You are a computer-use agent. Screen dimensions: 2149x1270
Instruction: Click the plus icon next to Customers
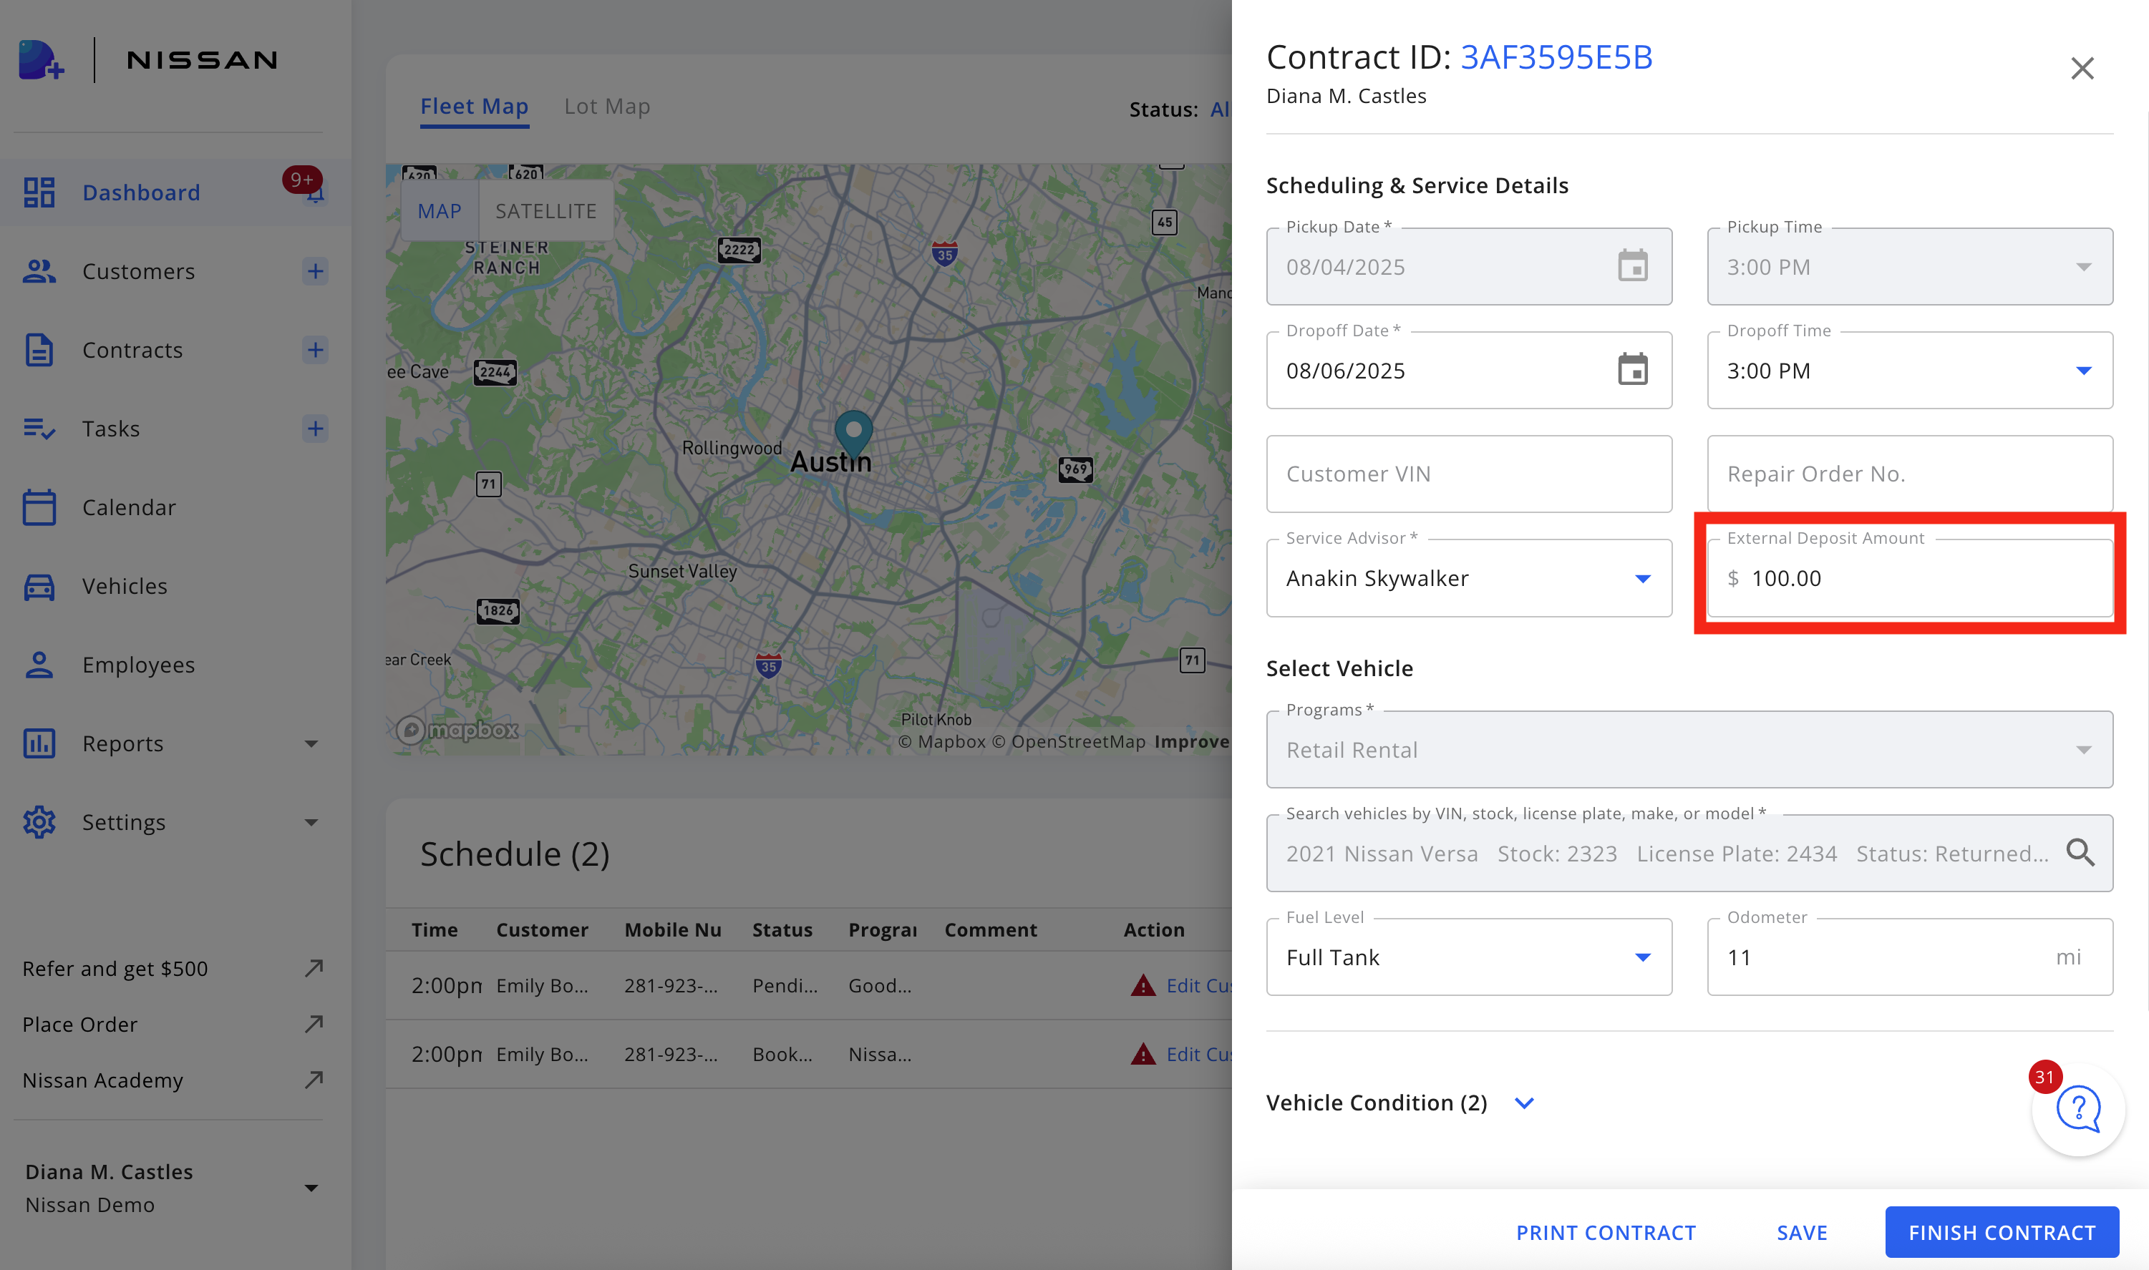315,271
